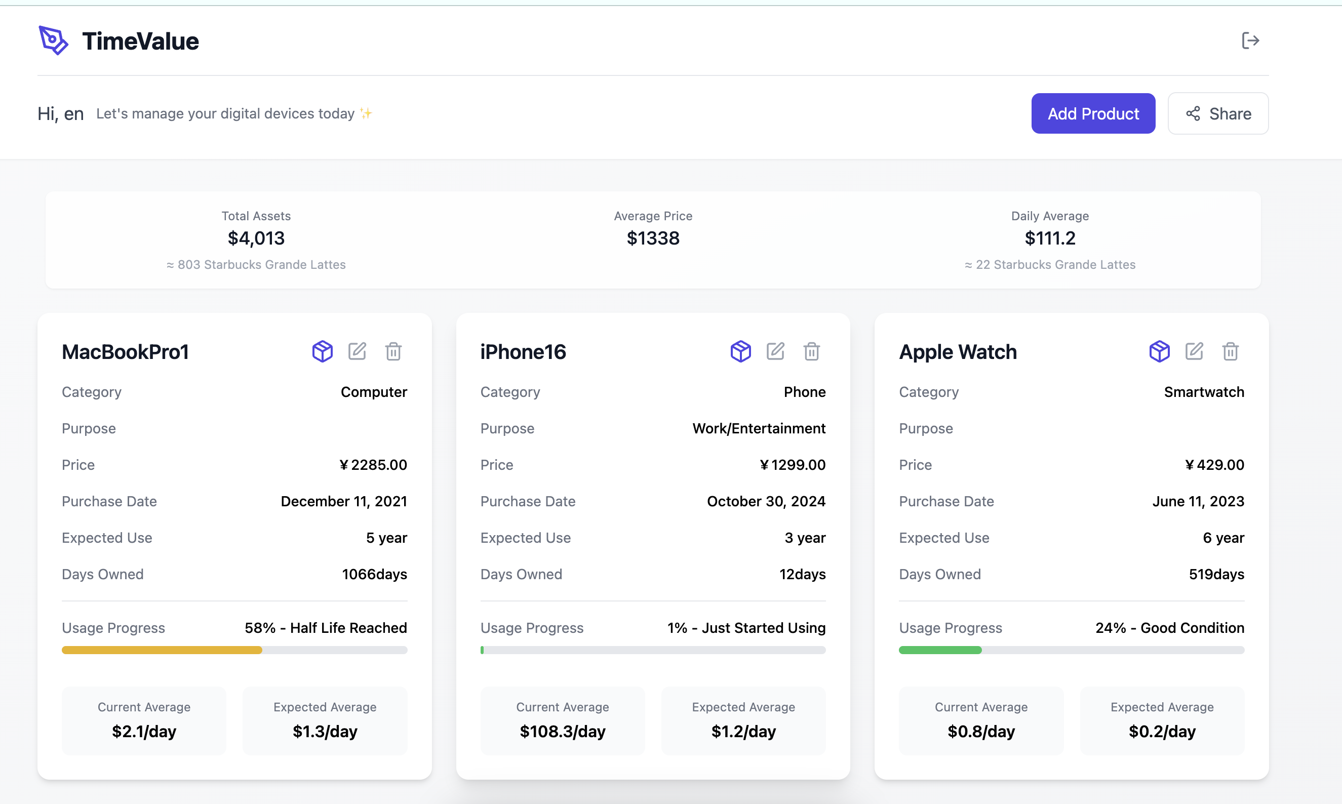Click MacBookPro1 Current Average $2.1/day box
1342x804 pixels.
click(x=144, y=720)
